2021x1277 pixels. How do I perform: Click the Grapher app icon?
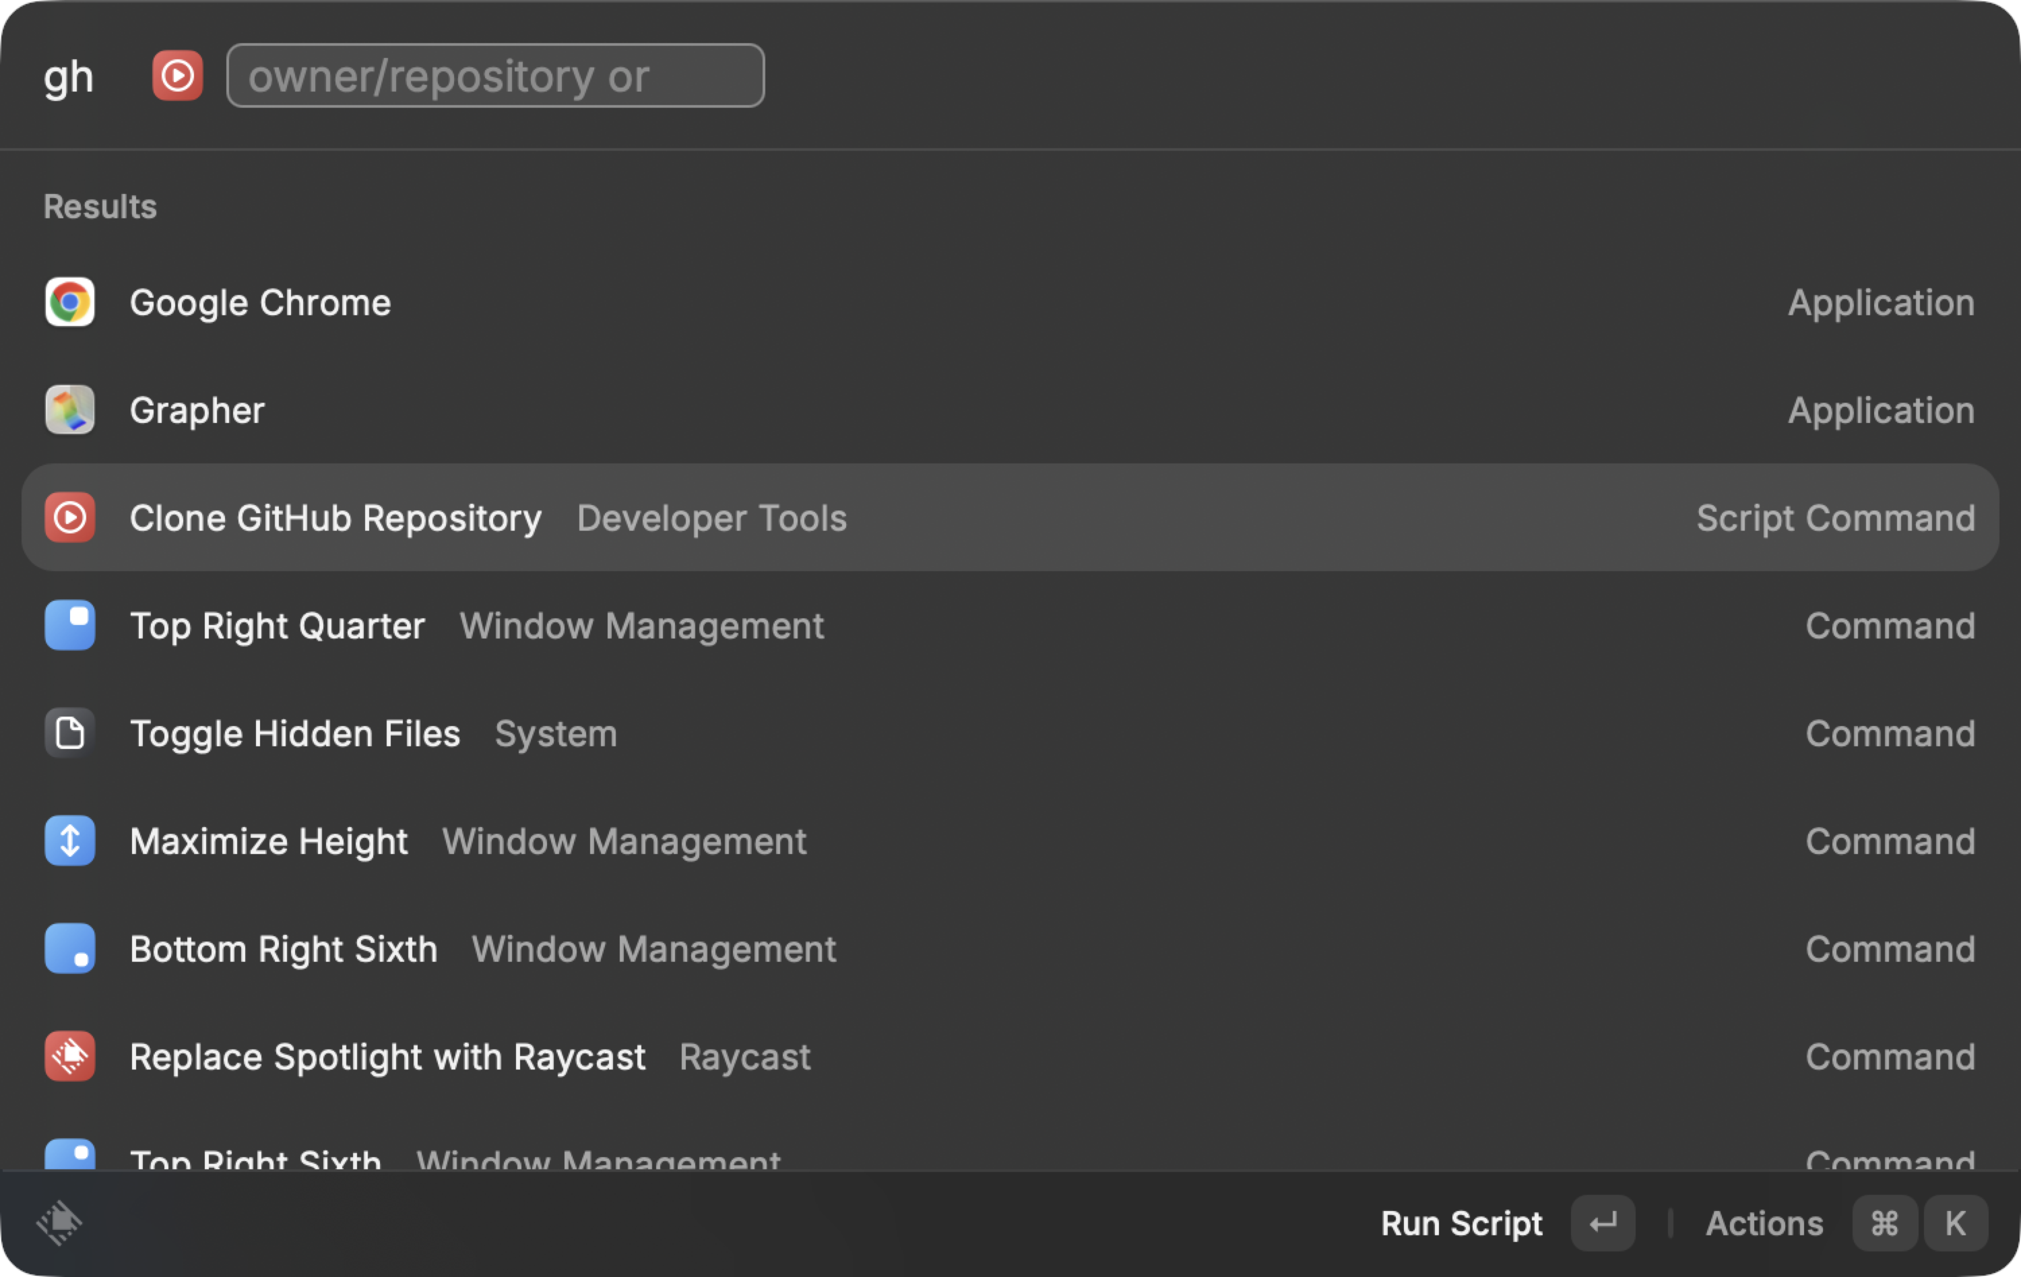[69, 410]
